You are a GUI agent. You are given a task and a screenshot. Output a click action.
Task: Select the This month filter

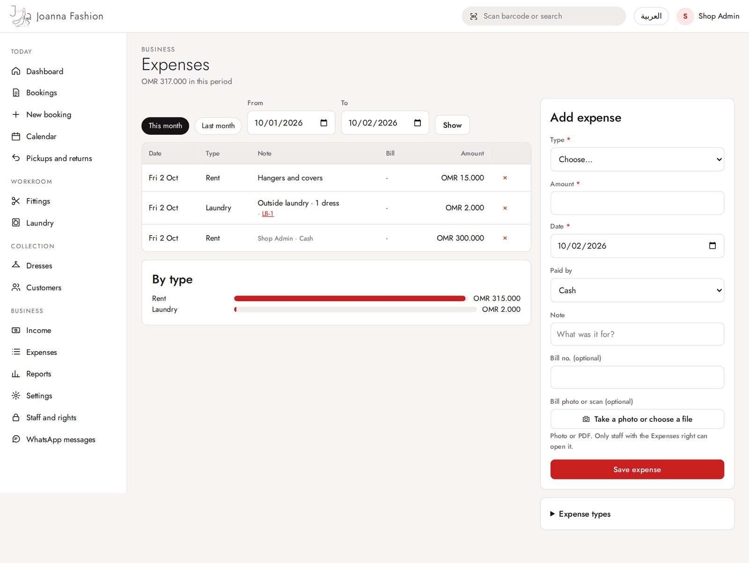165,126
